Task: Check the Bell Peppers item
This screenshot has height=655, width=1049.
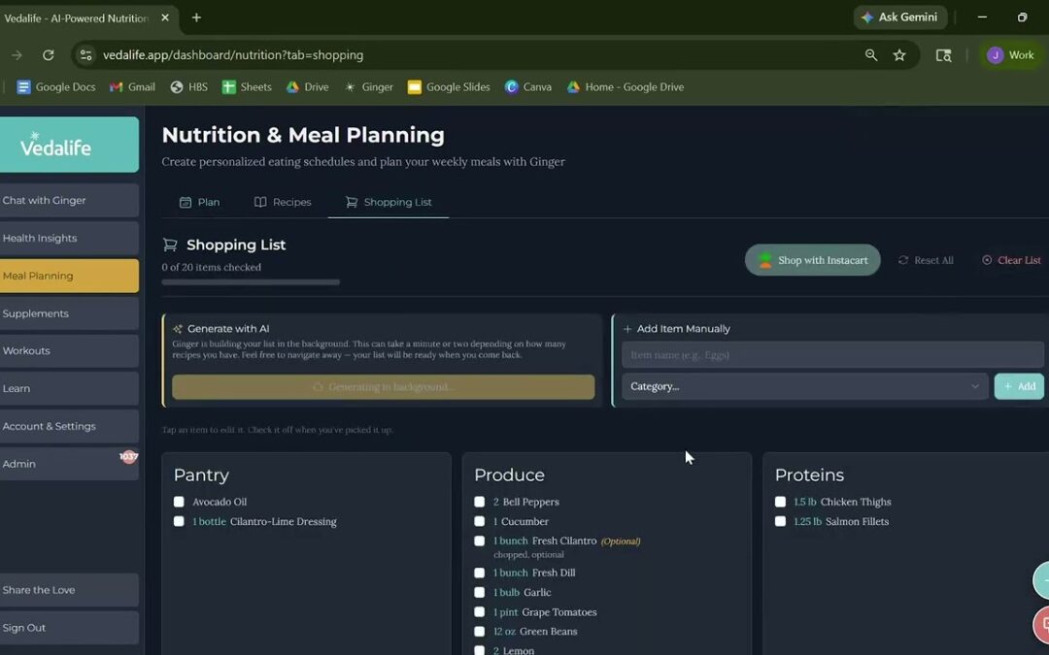Action: click(x=479, y=502)
